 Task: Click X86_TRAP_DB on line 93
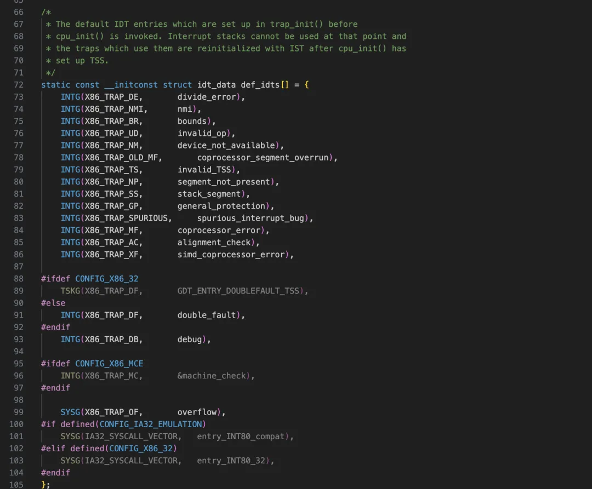pyautogui.click(x=111, y=340)
